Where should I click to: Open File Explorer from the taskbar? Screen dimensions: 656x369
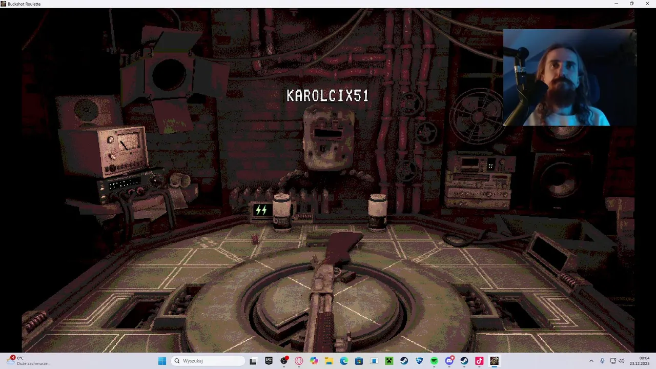tap(329, 361)
